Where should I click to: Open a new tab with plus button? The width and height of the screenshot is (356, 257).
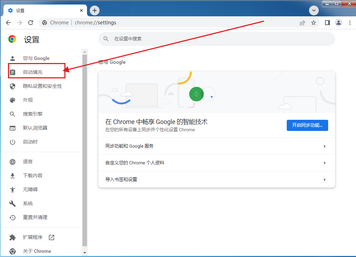95,10
